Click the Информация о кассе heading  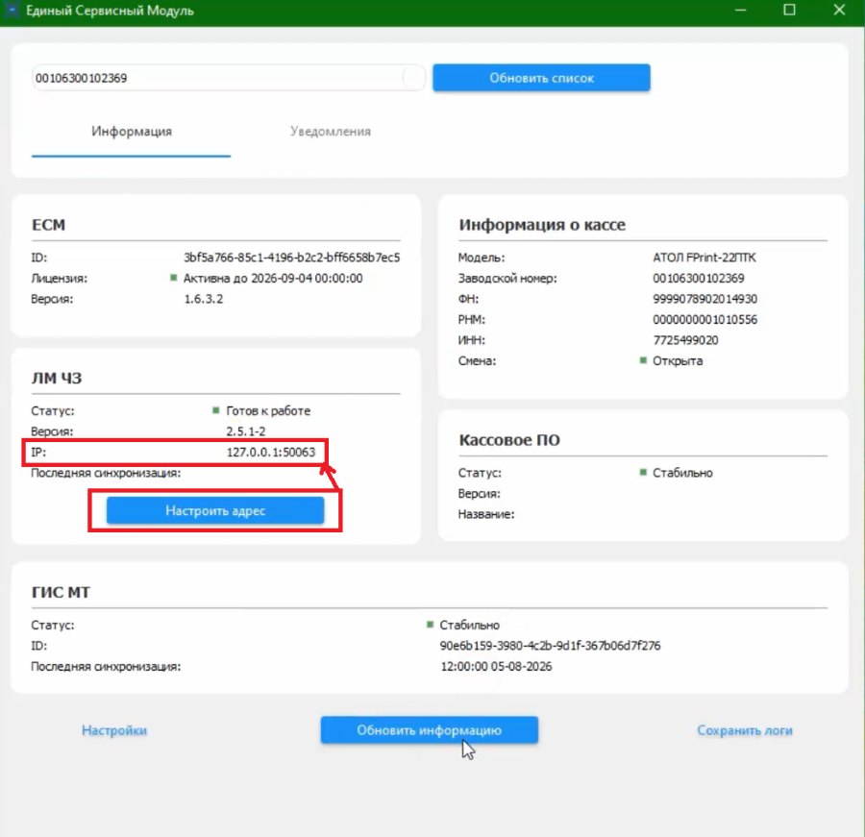click(x=542, y=225)
